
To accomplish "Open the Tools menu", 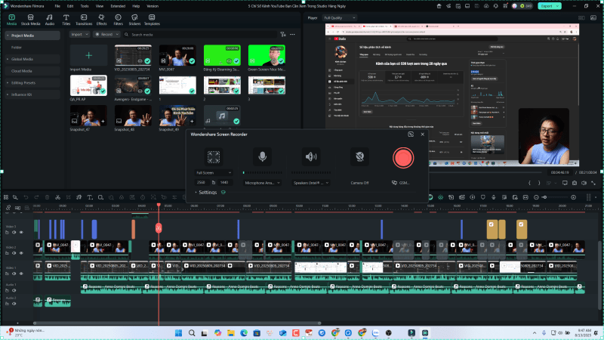I will (84, 5).
